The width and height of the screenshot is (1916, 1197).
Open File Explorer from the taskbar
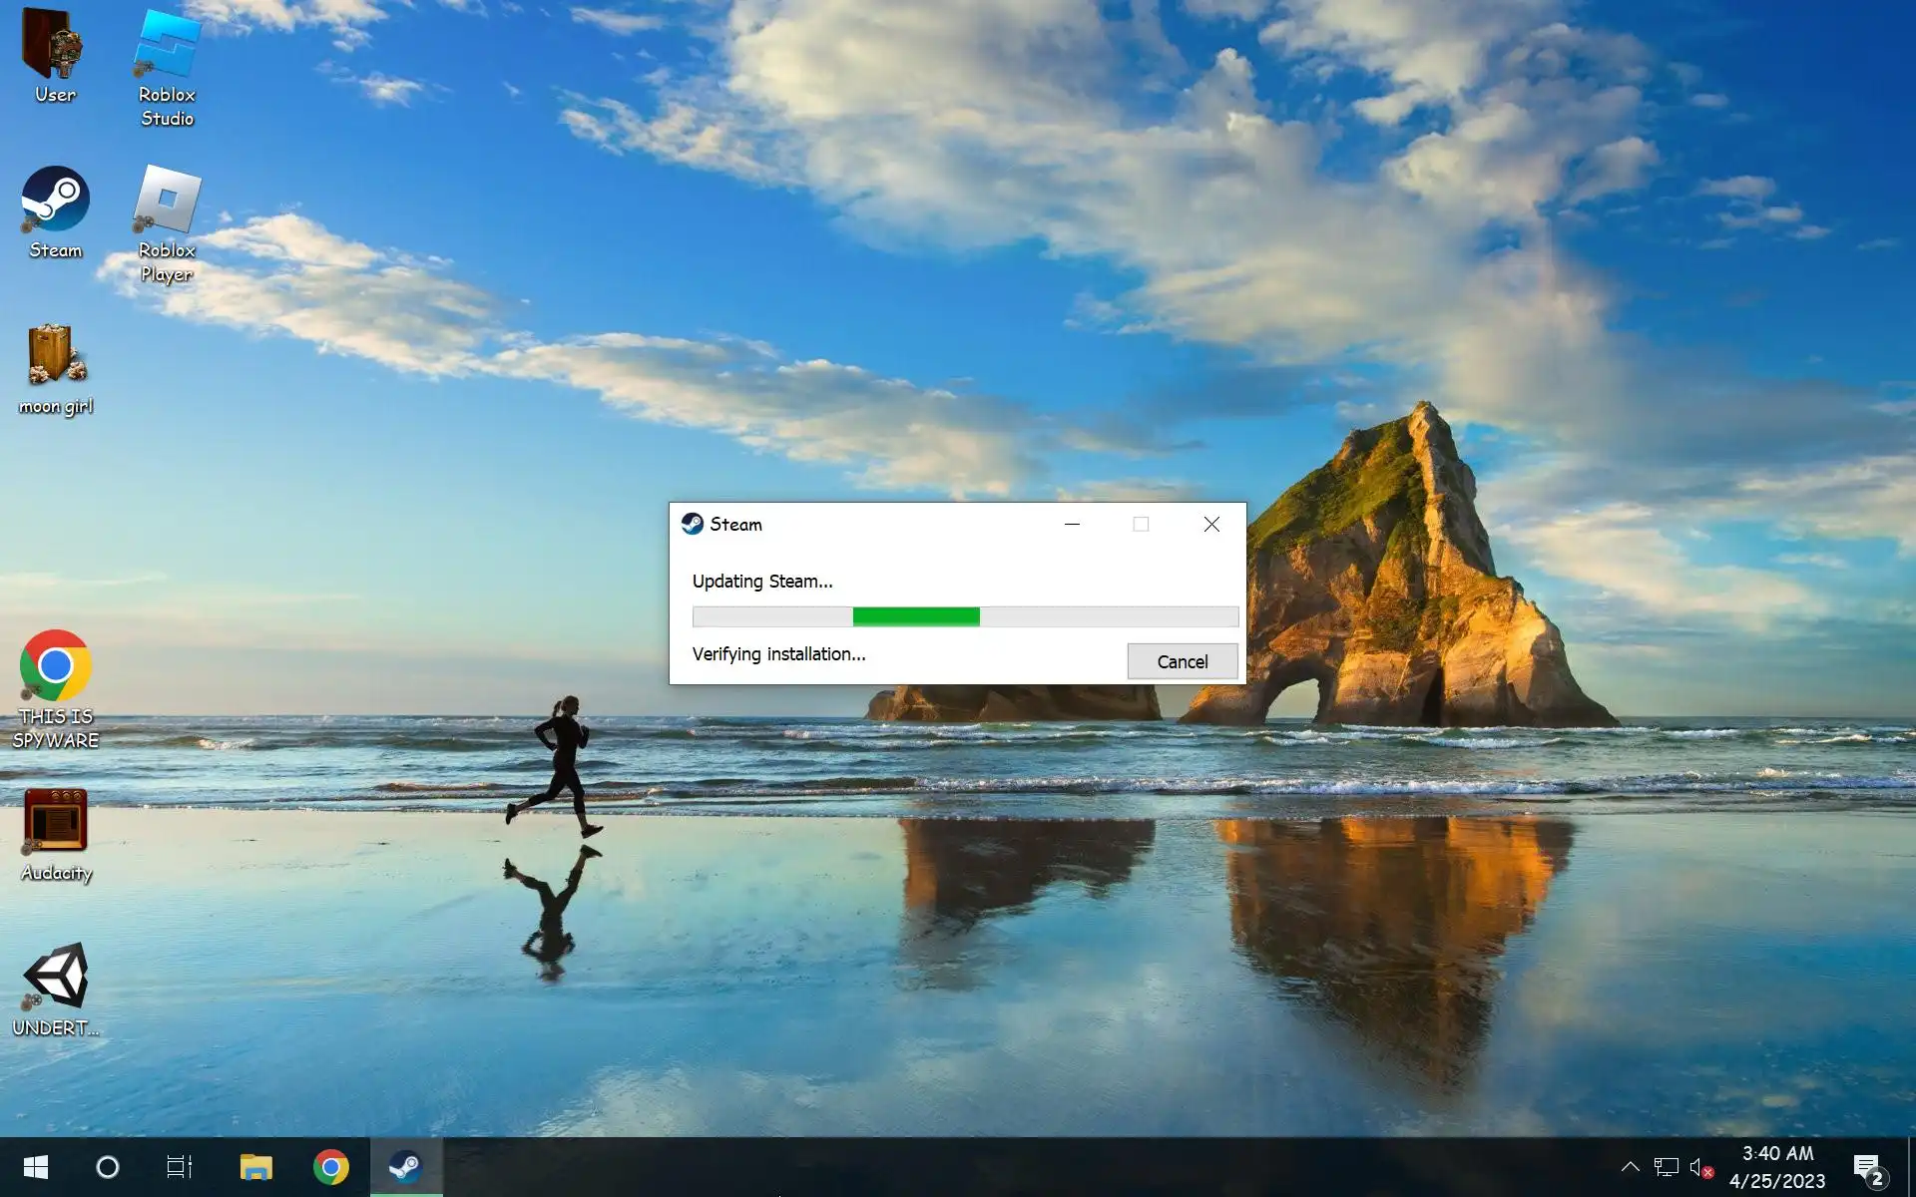pyautogui.click(x=256, y=1167)
